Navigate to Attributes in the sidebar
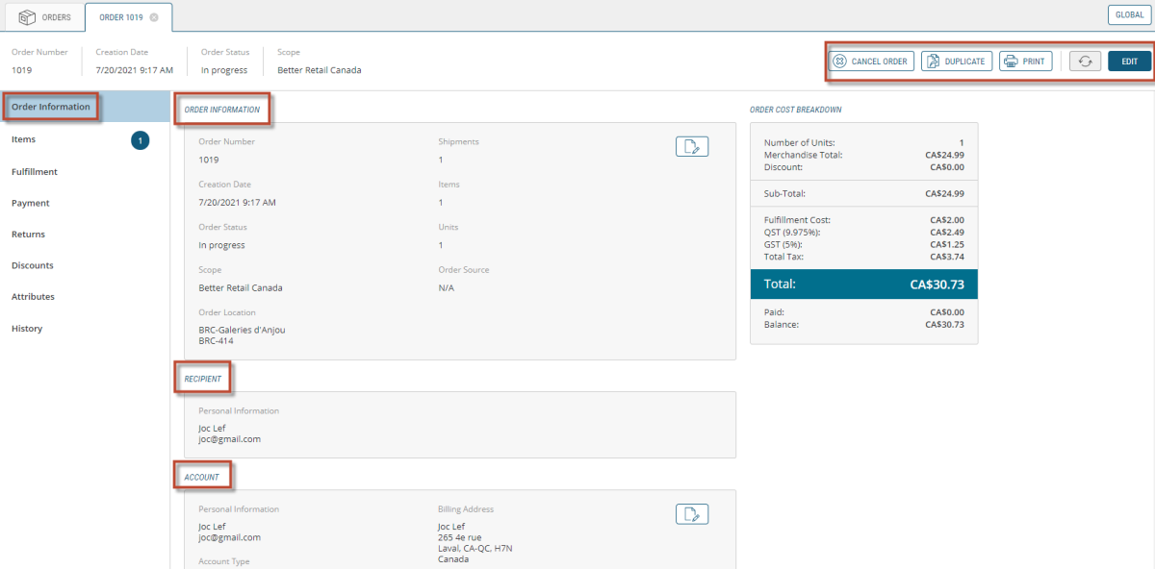This screenshot has width=1155, height=569. [33, 297]
